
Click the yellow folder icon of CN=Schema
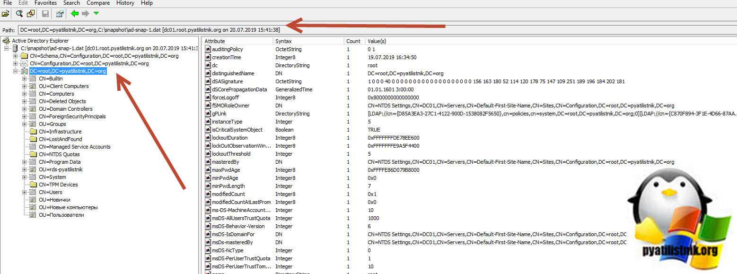click(x=24, y=56)
